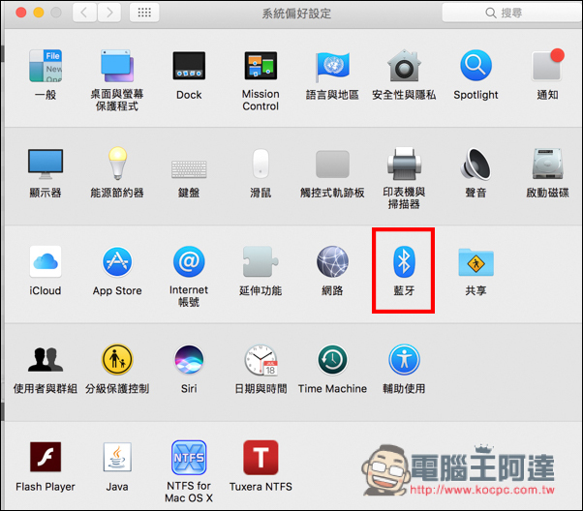The width and height of the screenshot is (583, 511).
Task: Open 通知 notifications preferences
Action: tap(548, 65)
